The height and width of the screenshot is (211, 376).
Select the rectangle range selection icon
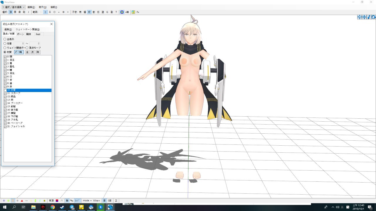click(46, 12)
